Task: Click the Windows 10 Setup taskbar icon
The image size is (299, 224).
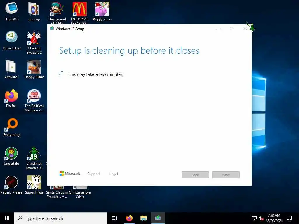Action: [158, 218]
